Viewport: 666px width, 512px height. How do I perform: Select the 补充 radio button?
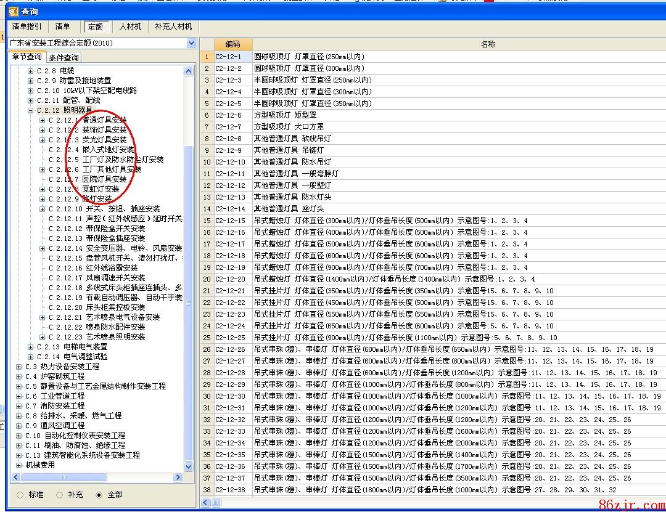point(60,495)
